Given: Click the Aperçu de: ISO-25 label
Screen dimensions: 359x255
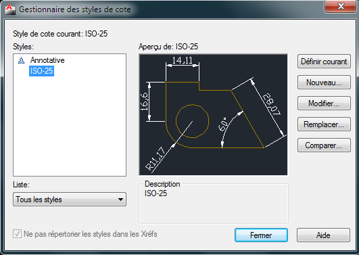Looking at the screenshot, I should click(x=168, y=47).
